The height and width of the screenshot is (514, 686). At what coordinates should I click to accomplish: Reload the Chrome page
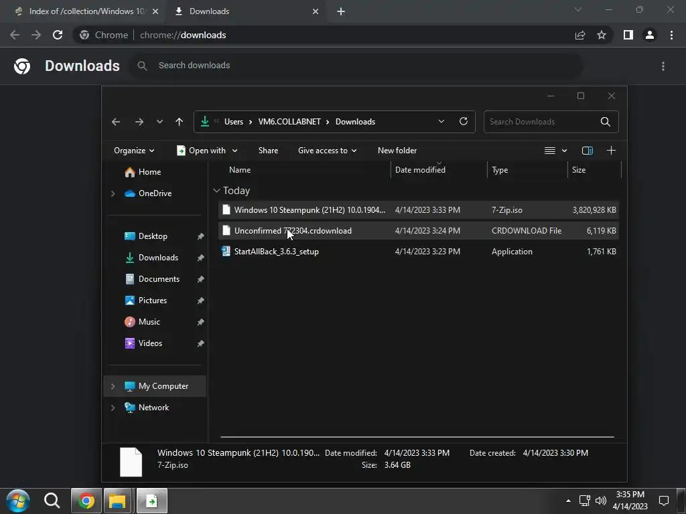click(58, 35)
